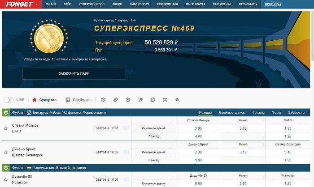
Task: Click the Заключить пари button
Action: tap(74, 73)
